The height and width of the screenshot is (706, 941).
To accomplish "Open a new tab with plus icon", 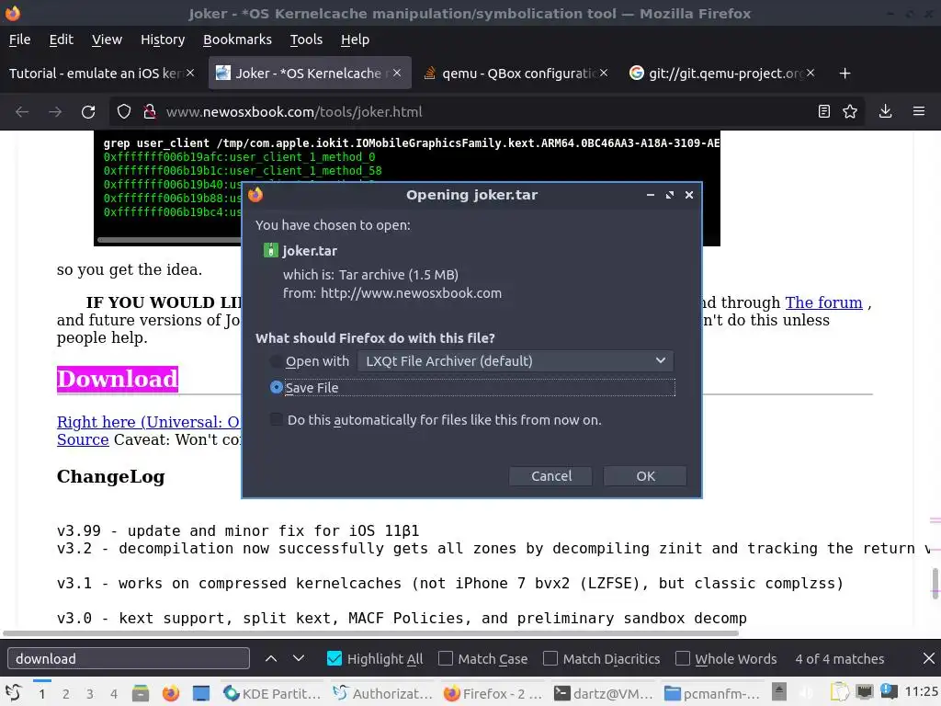I will pos(845,74).
